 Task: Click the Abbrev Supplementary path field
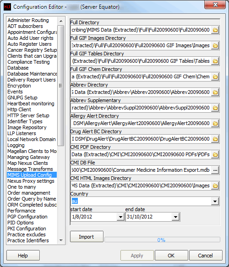coord(141,108)
